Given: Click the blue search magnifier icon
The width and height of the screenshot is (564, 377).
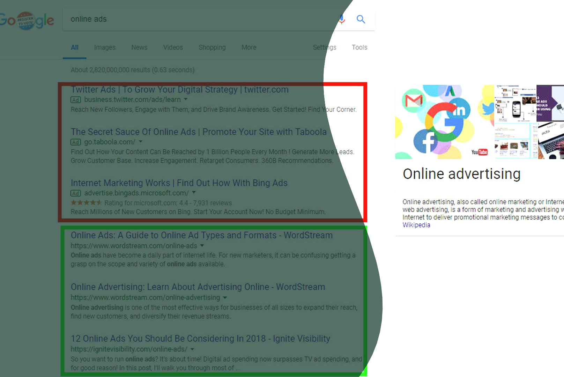Looking at the screenshot, I should pos(361,19).
